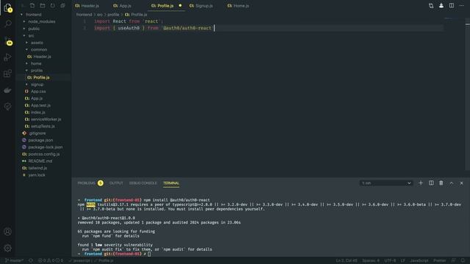Click the New Terminal plus icon
This screenshot has width=470, height=264.
(x=421, y=183)
